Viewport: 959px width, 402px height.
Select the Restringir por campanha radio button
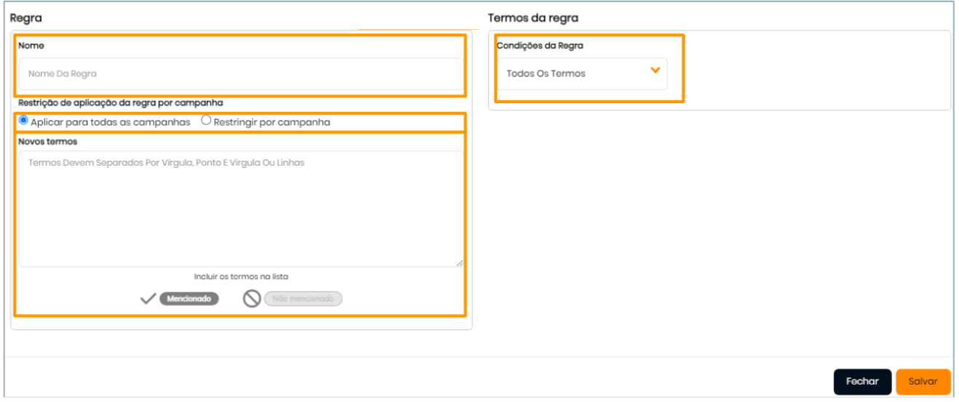click(206, 121)
